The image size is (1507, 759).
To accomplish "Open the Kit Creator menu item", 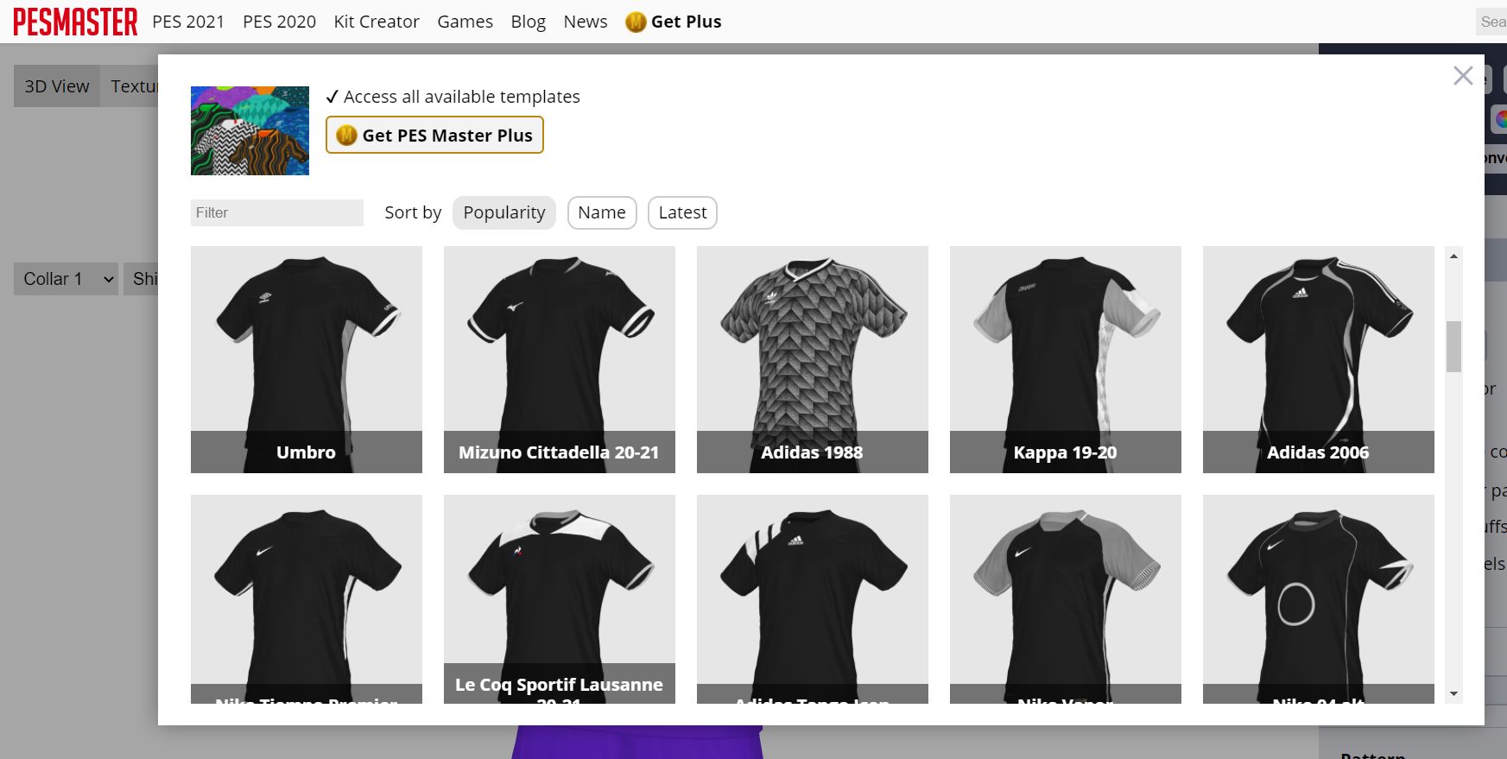I will 376,22.
